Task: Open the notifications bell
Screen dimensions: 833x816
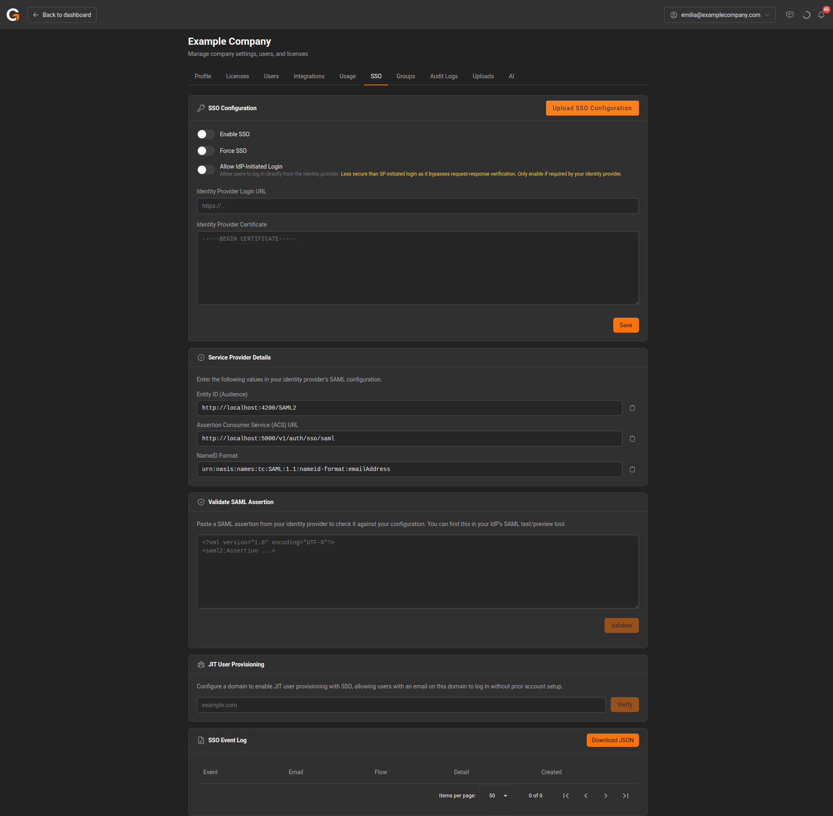Action: tap(821, 15)
